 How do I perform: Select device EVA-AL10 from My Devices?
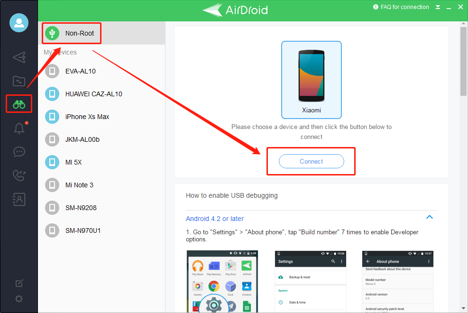coord(79,71)
